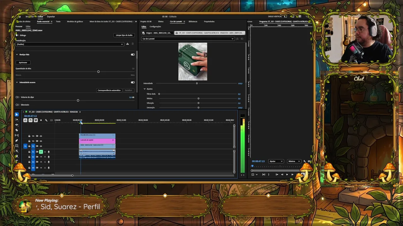
Task: Toggle timeline snapping magnet button
Action: click(x=31, y=120)
